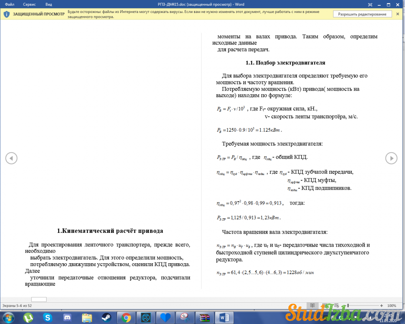Click the efficiency formula equal to 0,913
405x324 pixels.
pyautogui.click(x=250, y=203)
